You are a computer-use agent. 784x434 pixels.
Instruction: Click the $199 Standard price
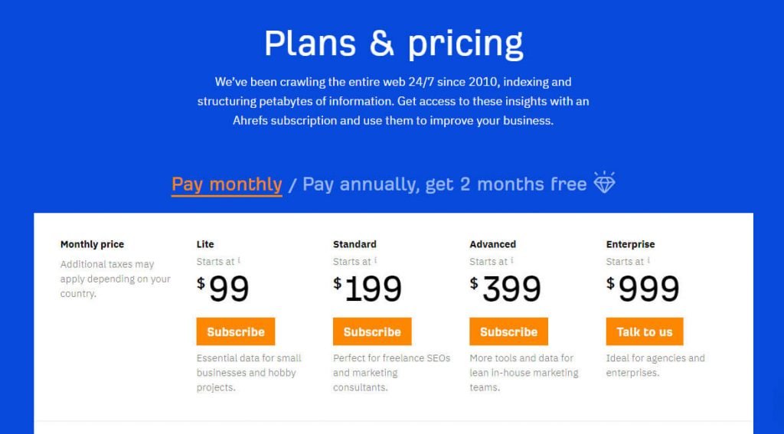(367, 289)
